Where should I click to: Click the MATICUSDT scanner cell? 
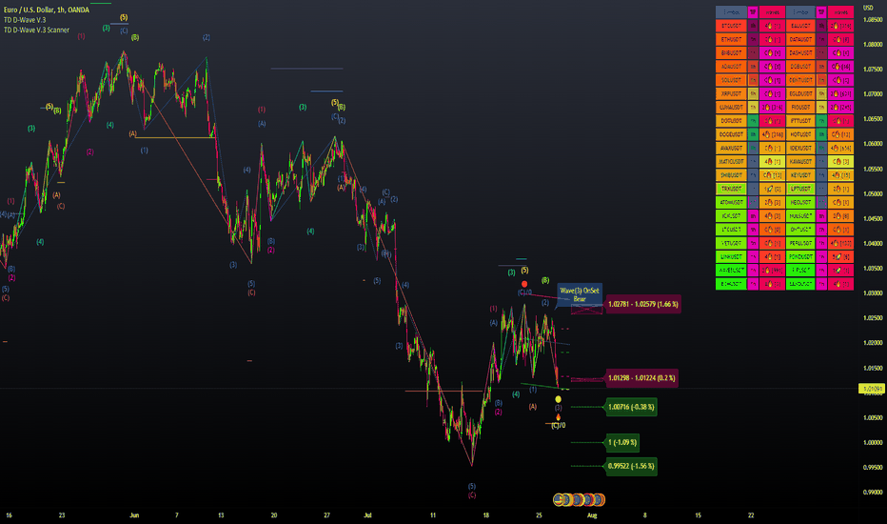(x=731, y=161)
